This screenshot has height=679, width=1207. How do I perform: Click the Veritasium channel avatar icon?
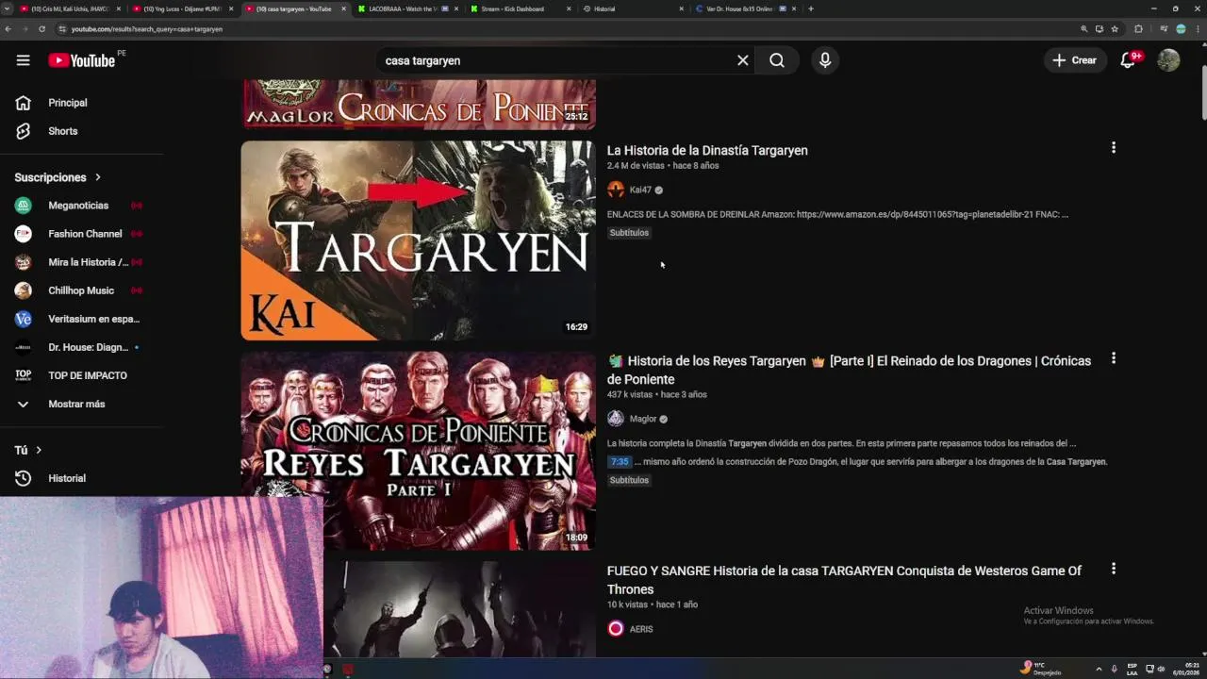24,319
